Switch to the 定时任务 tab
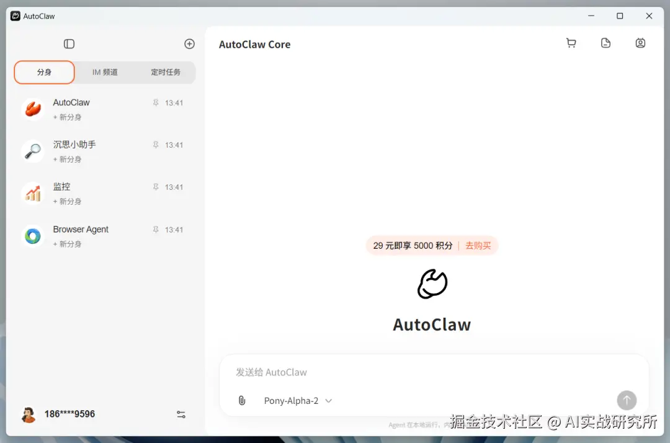Screen dimensions: 670x443 click(166, 72)
